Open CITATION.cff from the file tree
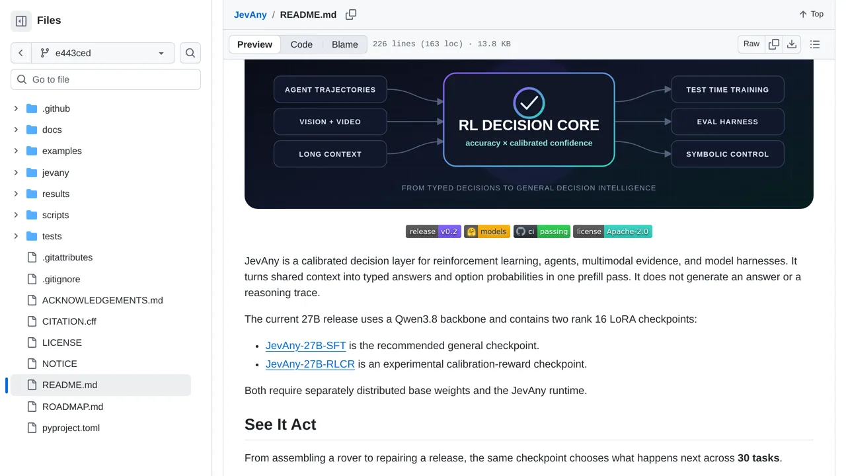This screenshot has height=476, width=846. click(x=99, y=321)
